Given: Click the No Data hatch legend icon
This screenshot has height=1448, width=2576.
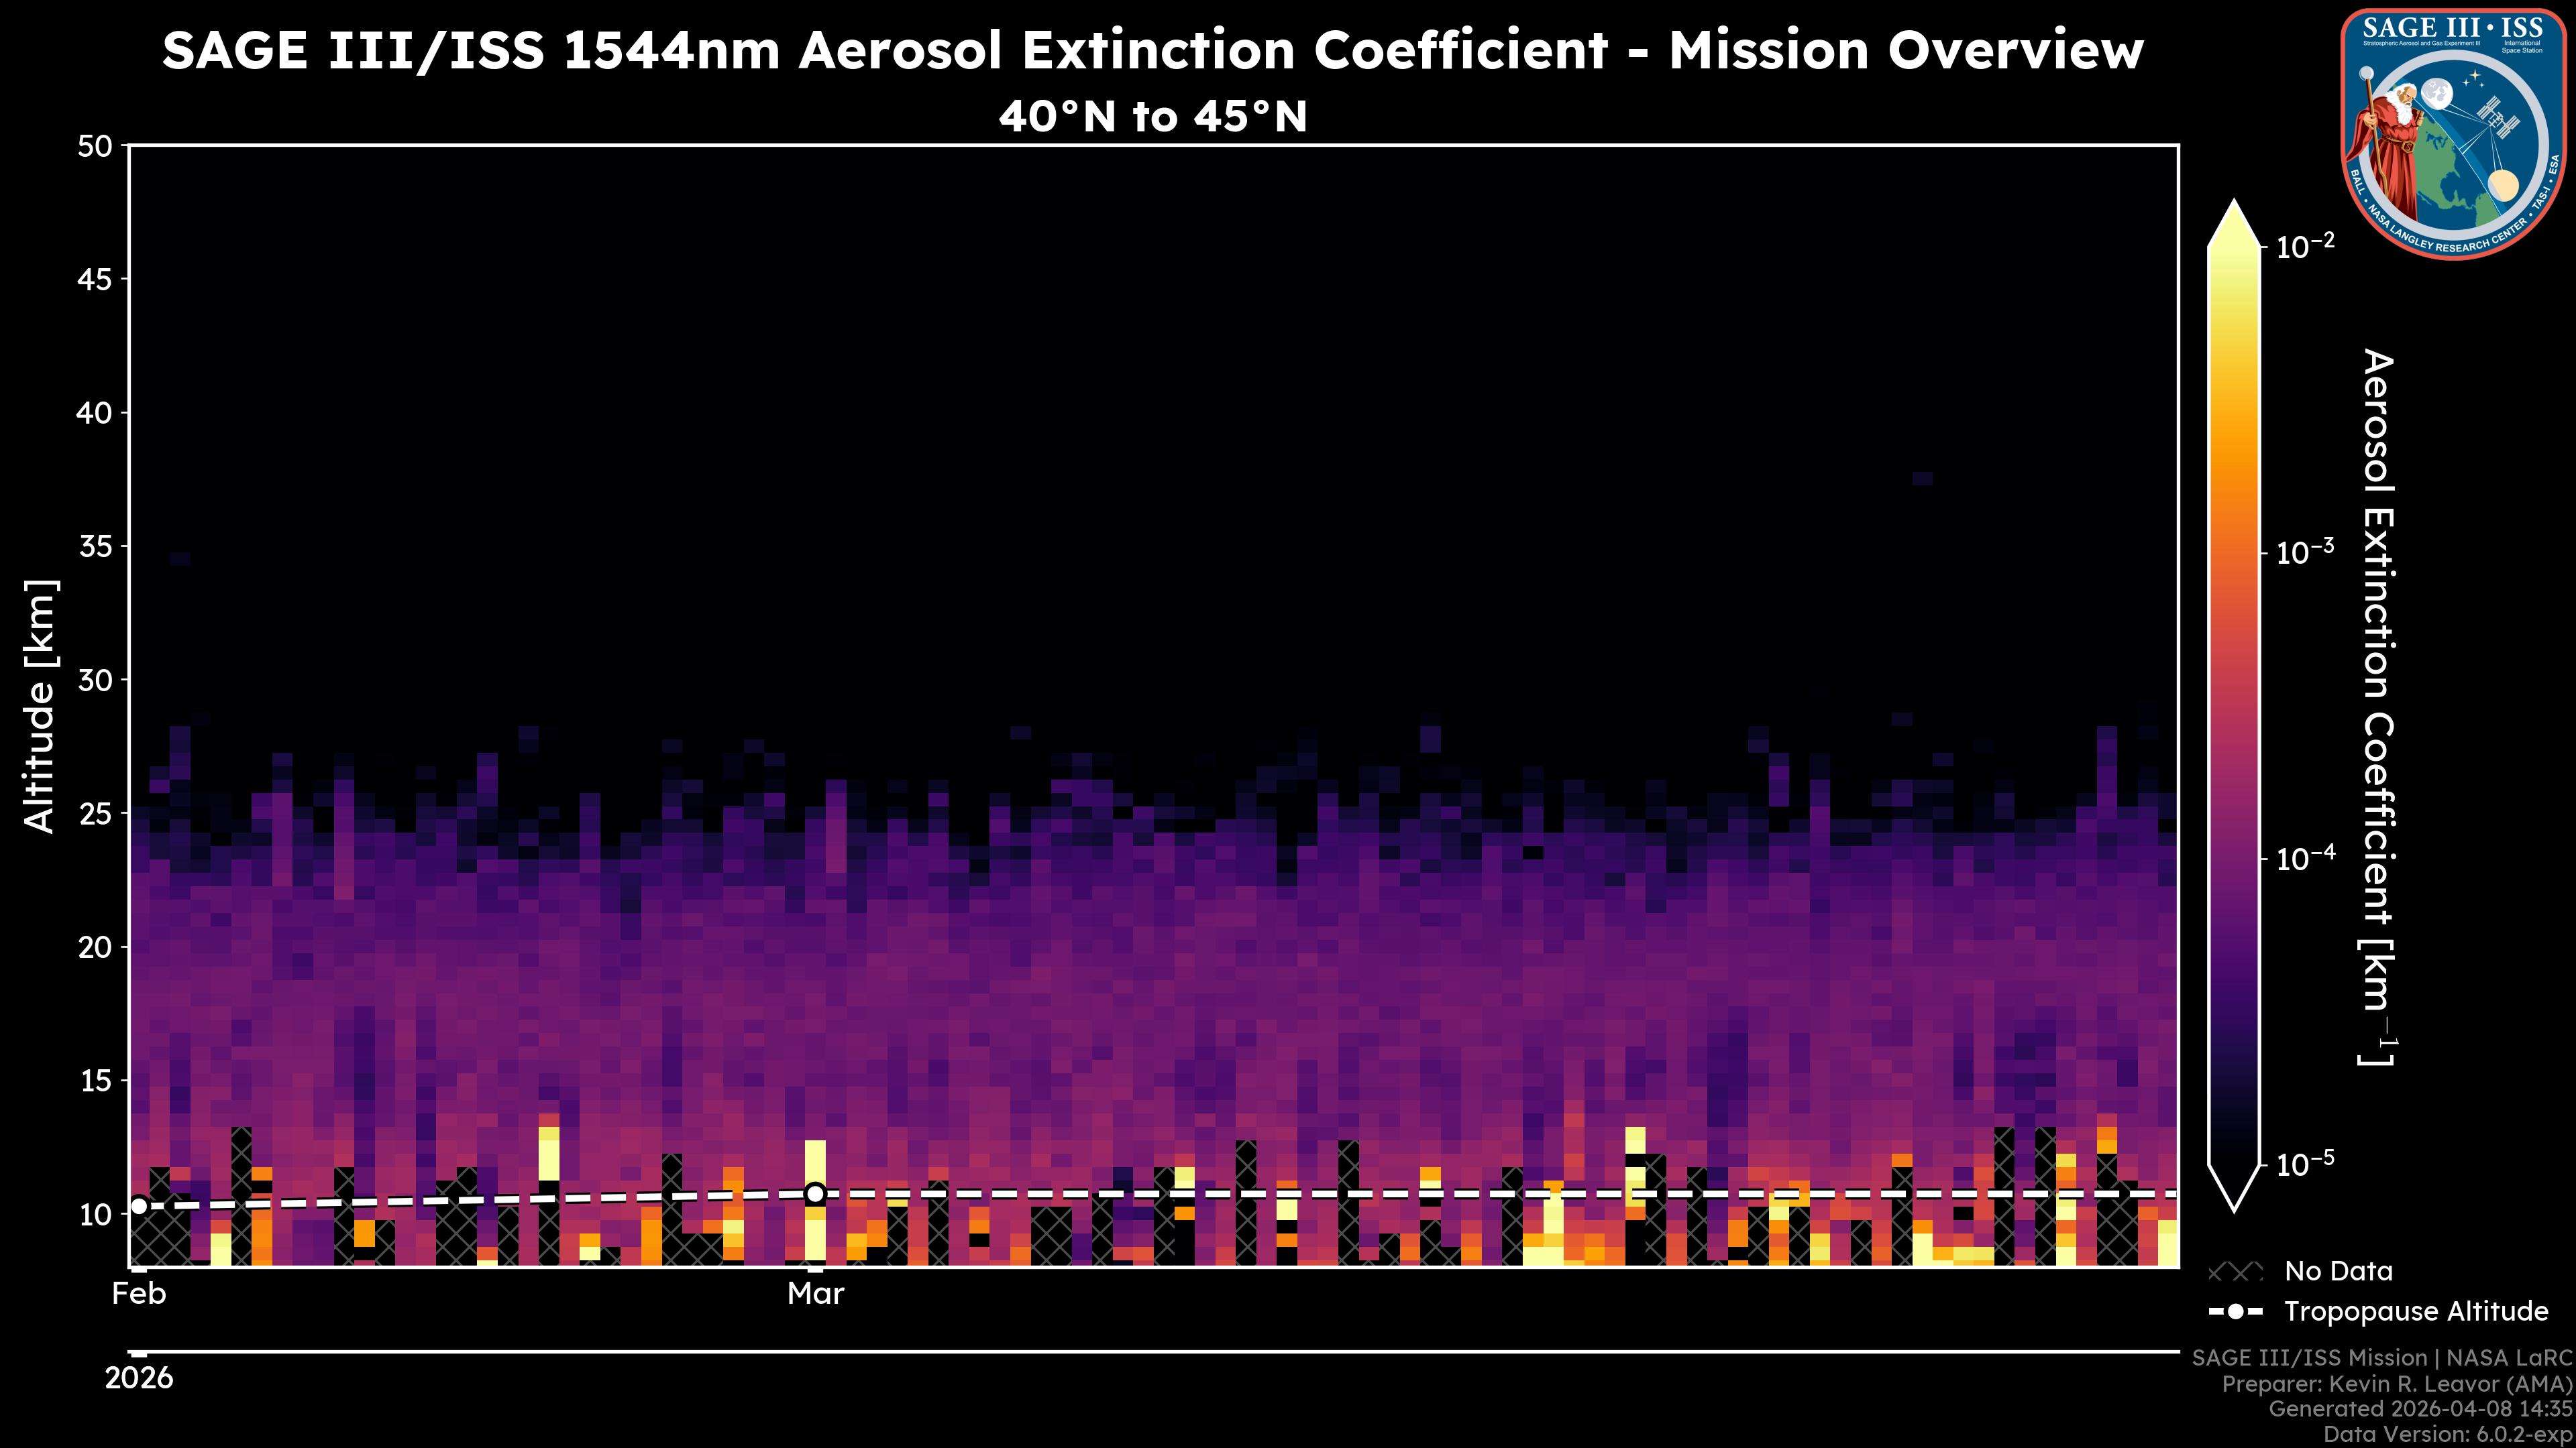Looking at the screenshot, I should click(x=2235, y=1272).
